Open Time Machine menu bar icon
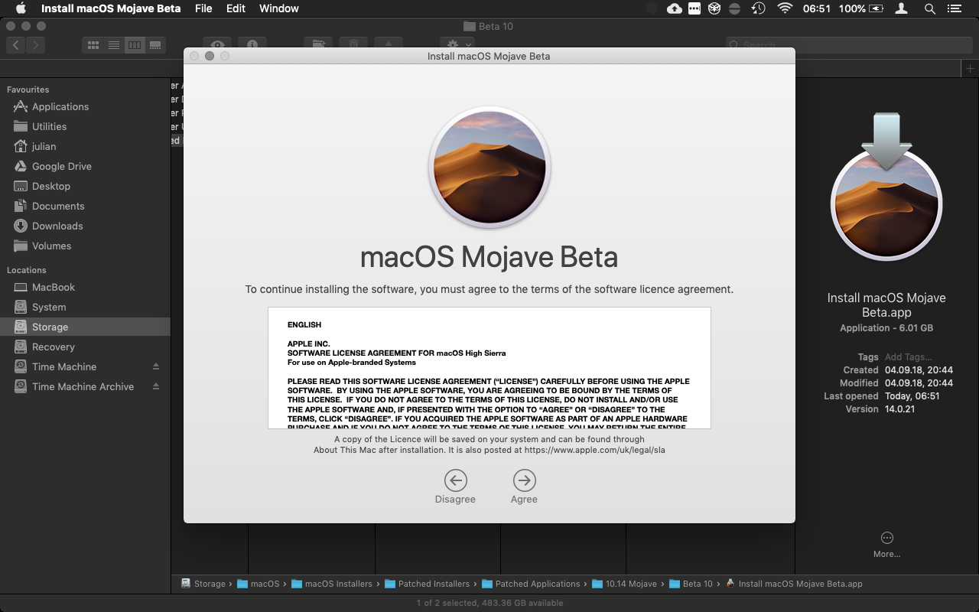Image resolution: width=979 pixels, height=612 pixels. coord(758,8)
